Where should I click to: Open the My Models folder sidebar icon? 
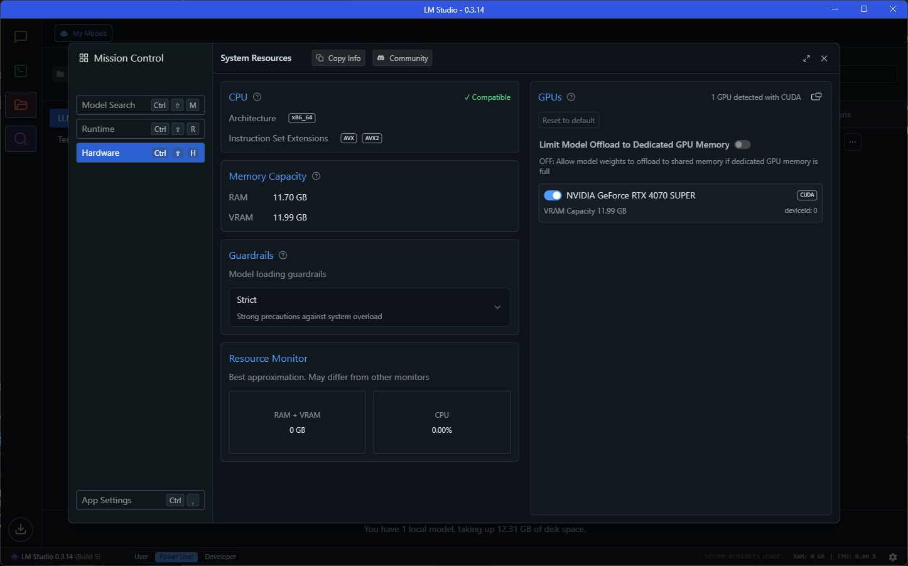click(x=21, y=105)
